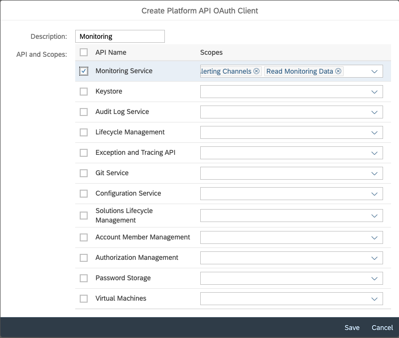This screenshot has height=338, width=399.
Task: Expand the Lifecycle Management scopes list
Action: point(375,132)
